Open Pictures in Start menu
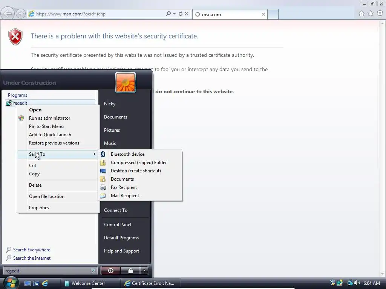 point(124,130)
